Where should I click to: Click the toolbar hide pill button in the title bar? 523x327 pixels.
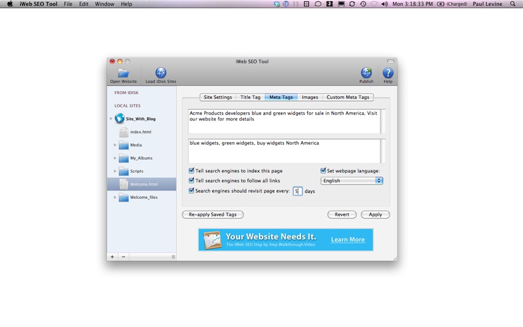(x=390, y=62)
